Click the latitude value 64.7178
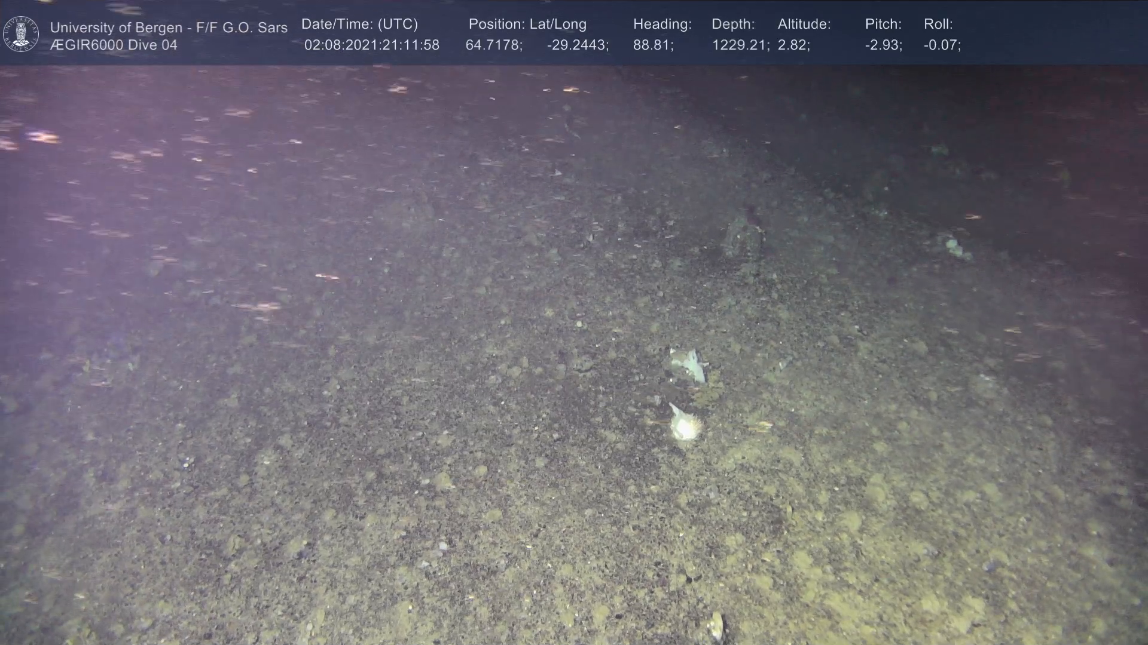The height and width of the screenshot is (645, 1148). pos(494,45)
